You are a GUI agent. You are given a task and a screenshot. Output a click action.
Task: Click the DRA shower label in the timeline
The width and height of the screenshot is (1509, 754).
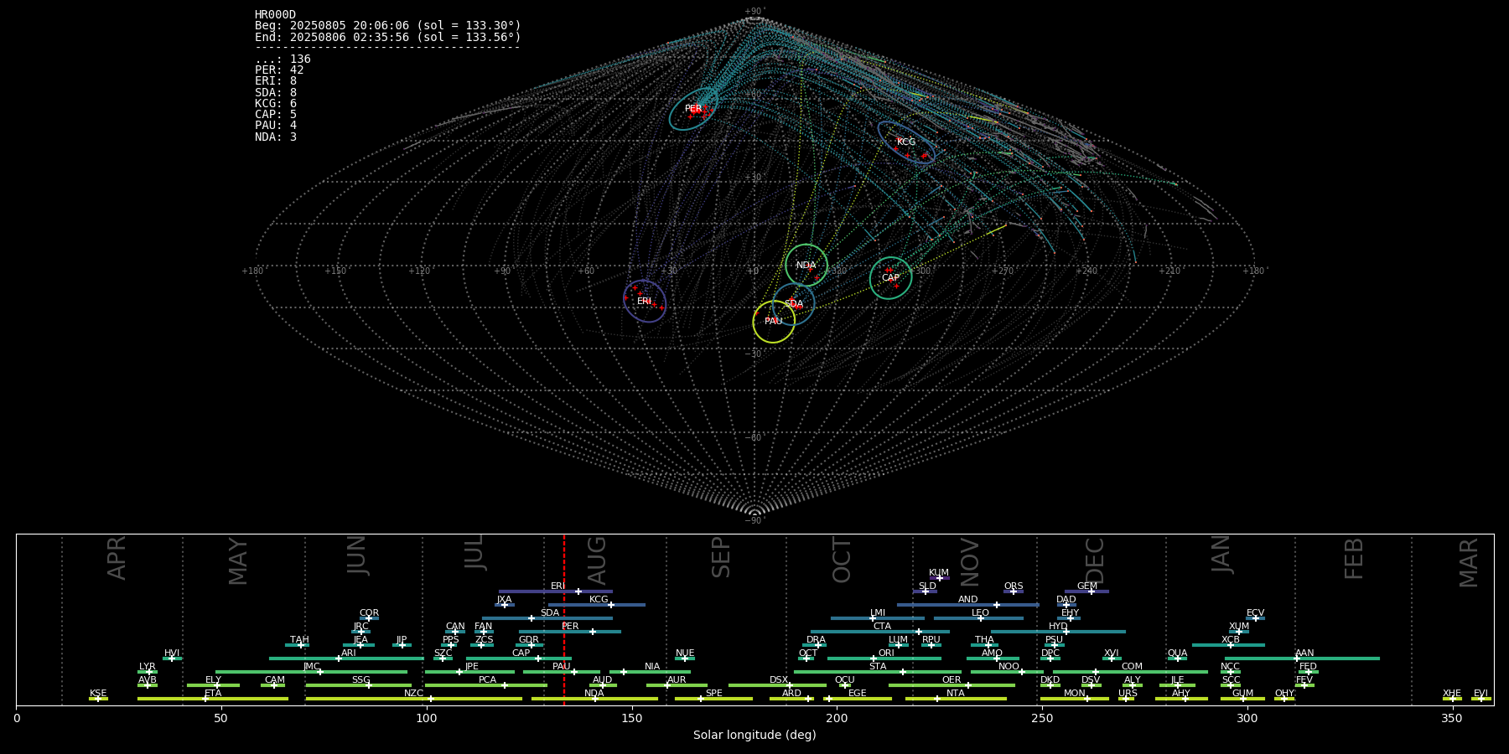[816, 640]
